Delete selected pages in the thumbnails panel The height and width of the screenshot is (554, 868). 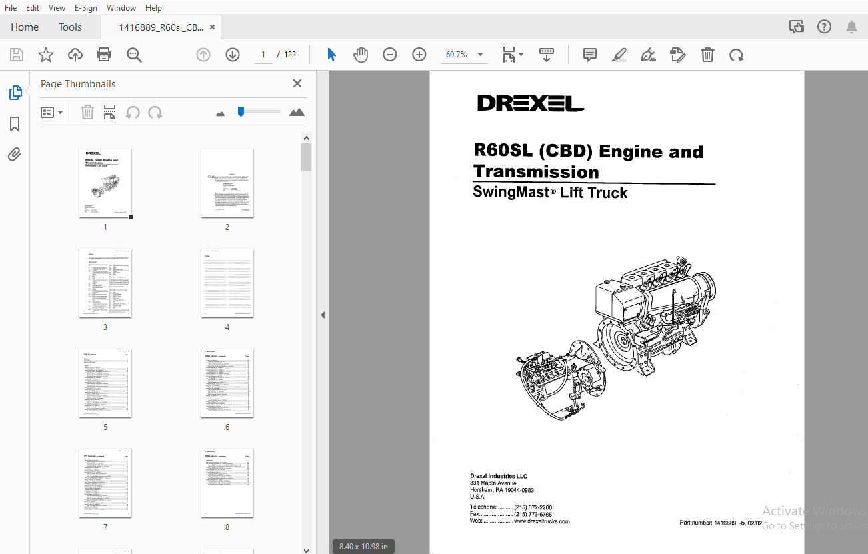coord(87,113)
